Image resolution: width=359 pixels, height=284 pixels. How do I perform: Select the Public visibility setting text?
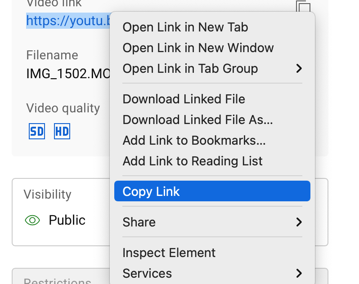coord(67,220)
